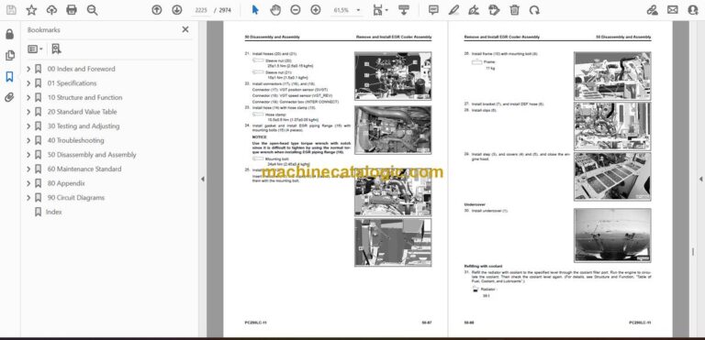Image resolution: width=705 pixels, height=340 pixels.
Task: Expand the 90 Circuit Diagrams bookmark
Action: (28, 198)
